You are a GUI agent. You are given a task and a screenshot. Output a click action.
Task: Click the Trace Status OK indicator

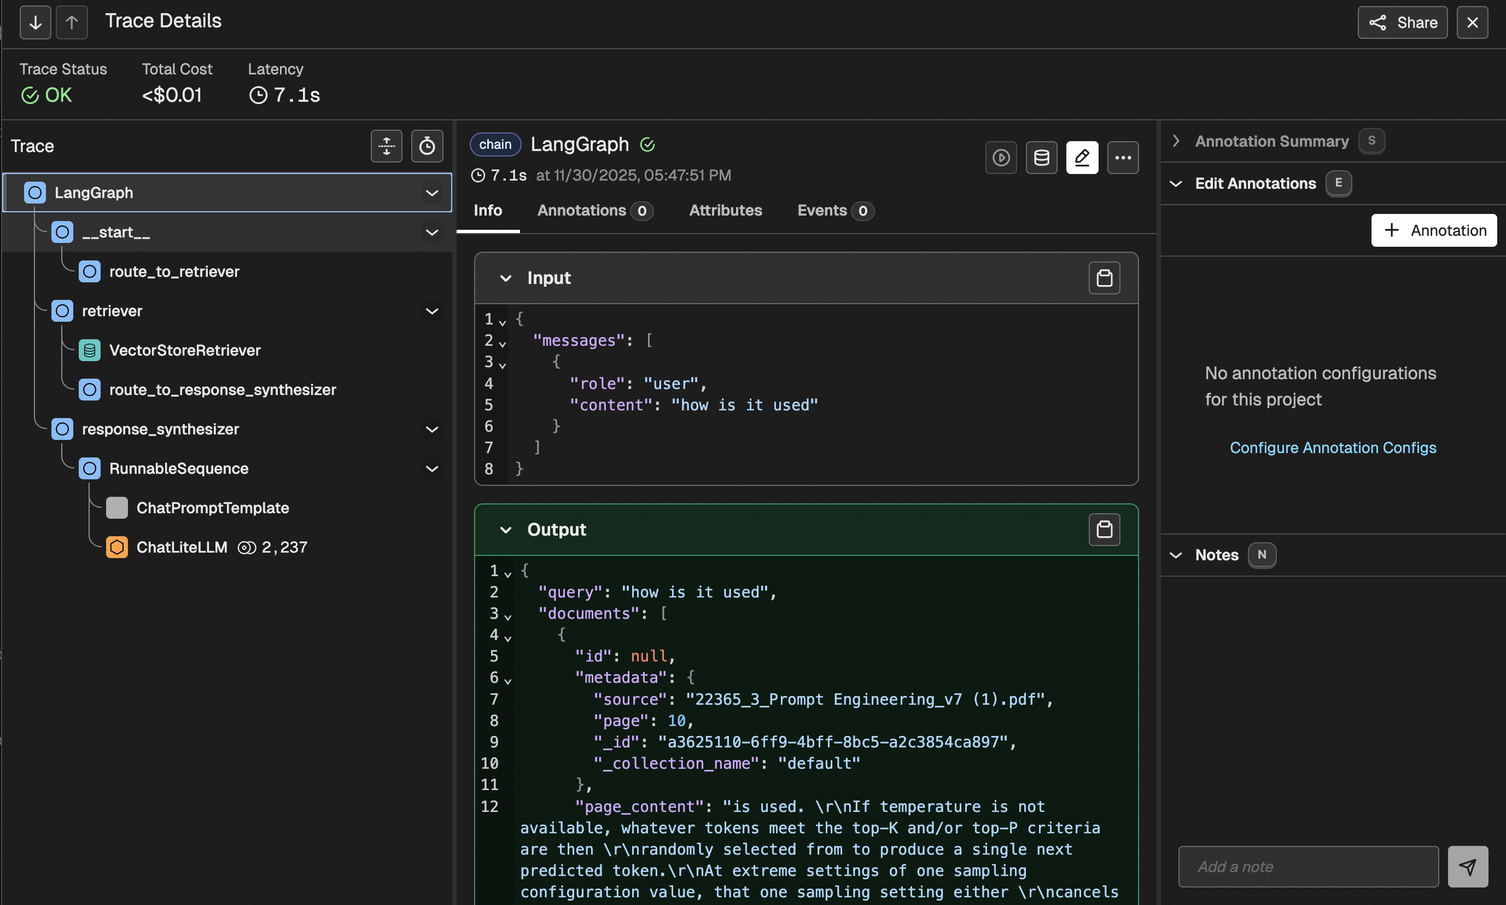(x=46, y=95)
